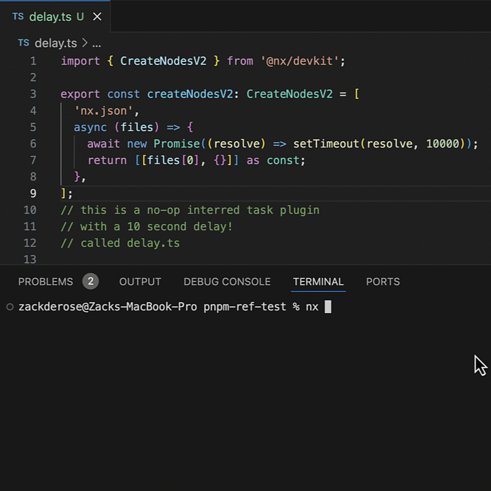Switch to the PORTS tab
The width and height of the screenshot is (491, 491).
coord(383,282)
